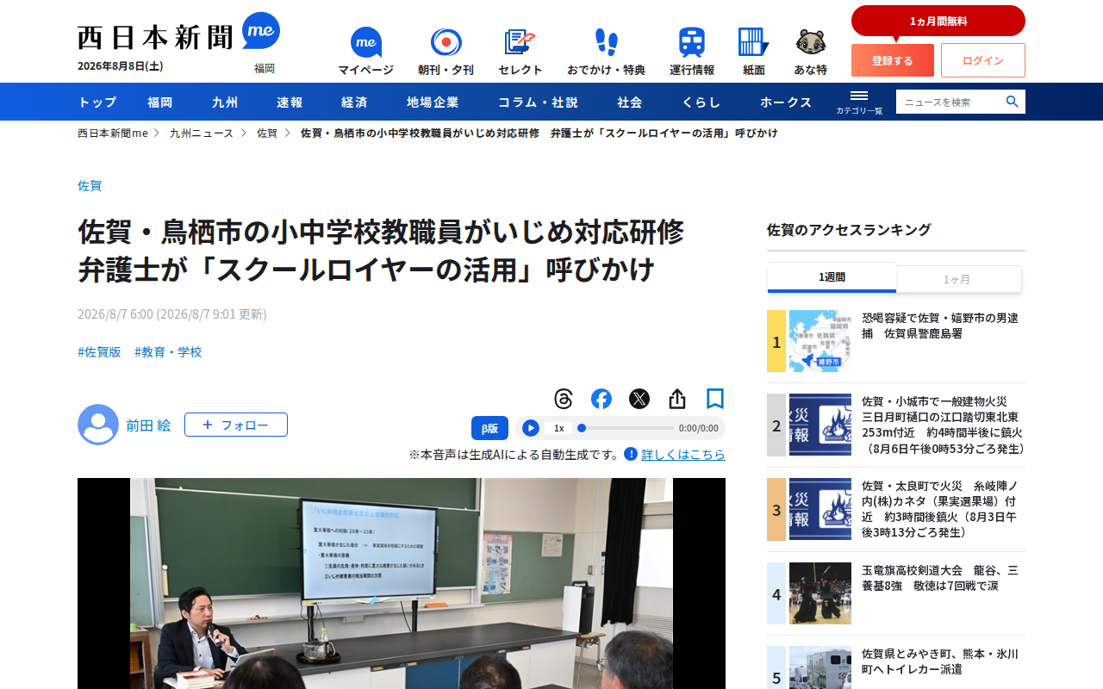Open the share upload icon

point(677,399)
